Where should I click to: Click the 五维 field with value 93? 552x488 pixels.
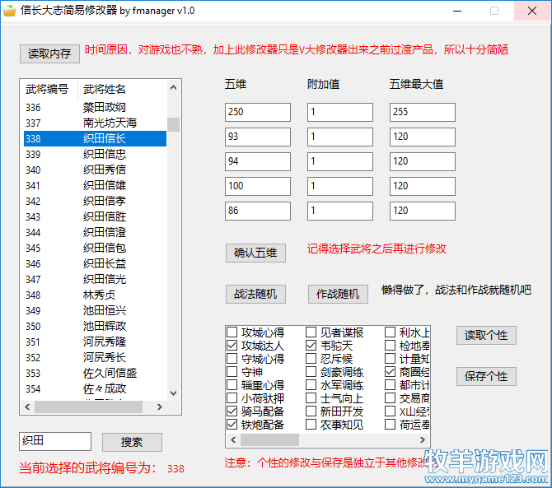tap(258, 137)
